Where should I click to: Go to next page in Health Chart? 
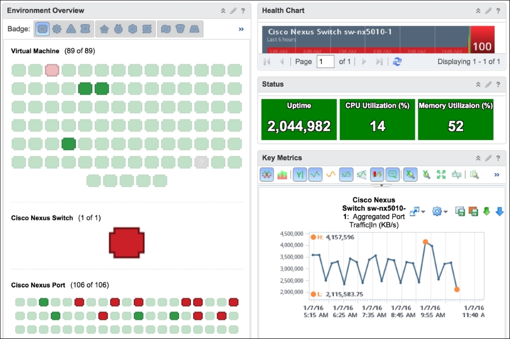[364, 62]
